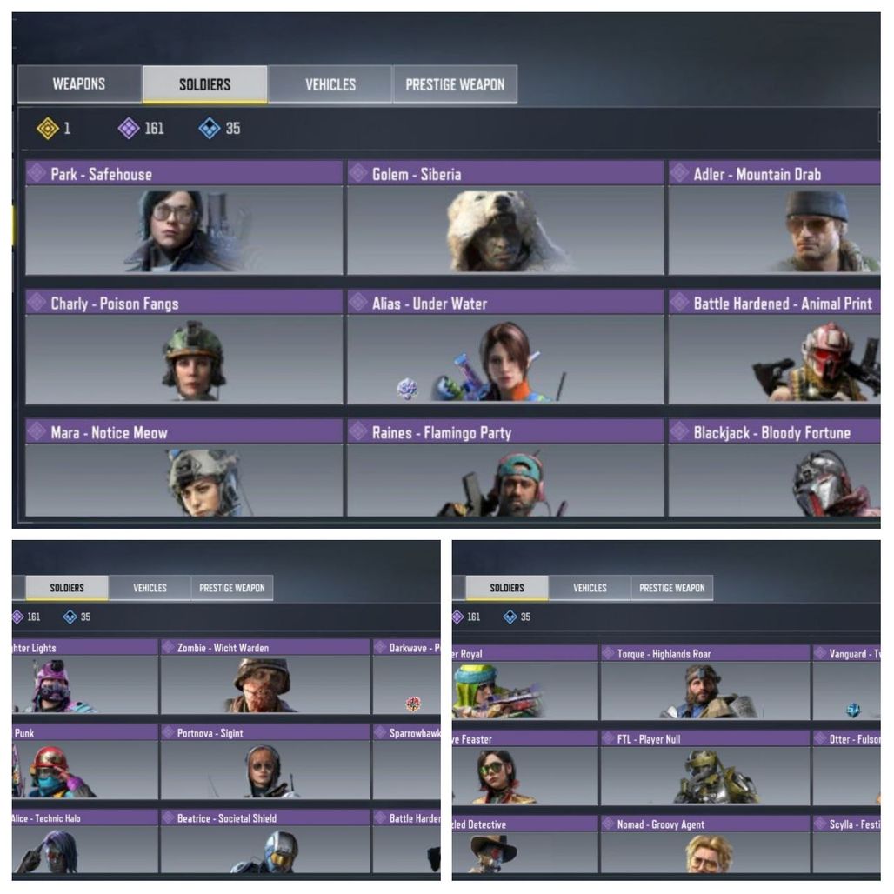Click the diamond icon beside Golem - Siberia

[358, 173]
